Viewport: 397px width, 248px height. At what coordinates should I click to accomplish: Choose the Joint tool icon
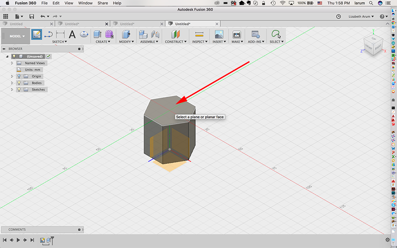pyautogui.click(x=155, y=35)
